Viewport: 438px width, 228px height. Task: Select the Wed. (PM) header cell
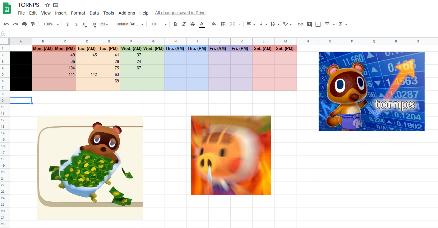[x=153, y=48]
